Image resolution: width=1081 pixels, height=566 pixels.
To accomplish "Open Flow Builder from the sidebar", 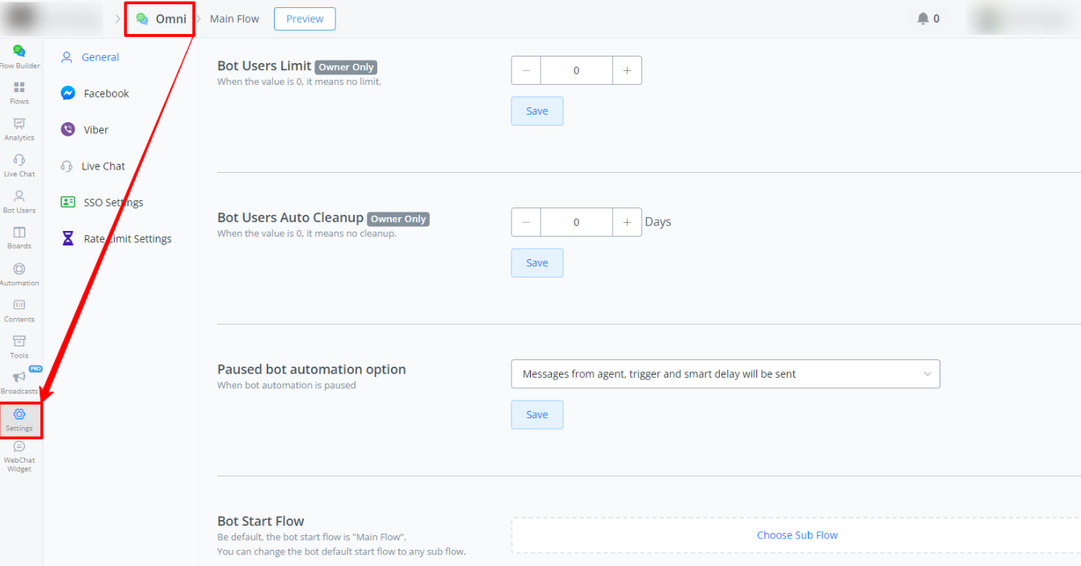I will (x=19, y=56).
